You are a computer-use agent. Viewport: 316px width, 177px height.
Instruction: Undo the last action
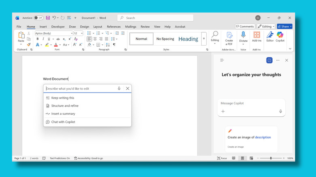54,18
